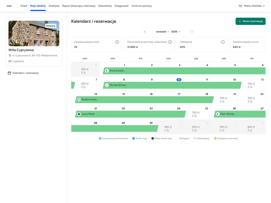Open Raport dotyczący rezerwacji tab
This screenshot has height=203, width=271.
pyautogui.click(x=79, y=6)
